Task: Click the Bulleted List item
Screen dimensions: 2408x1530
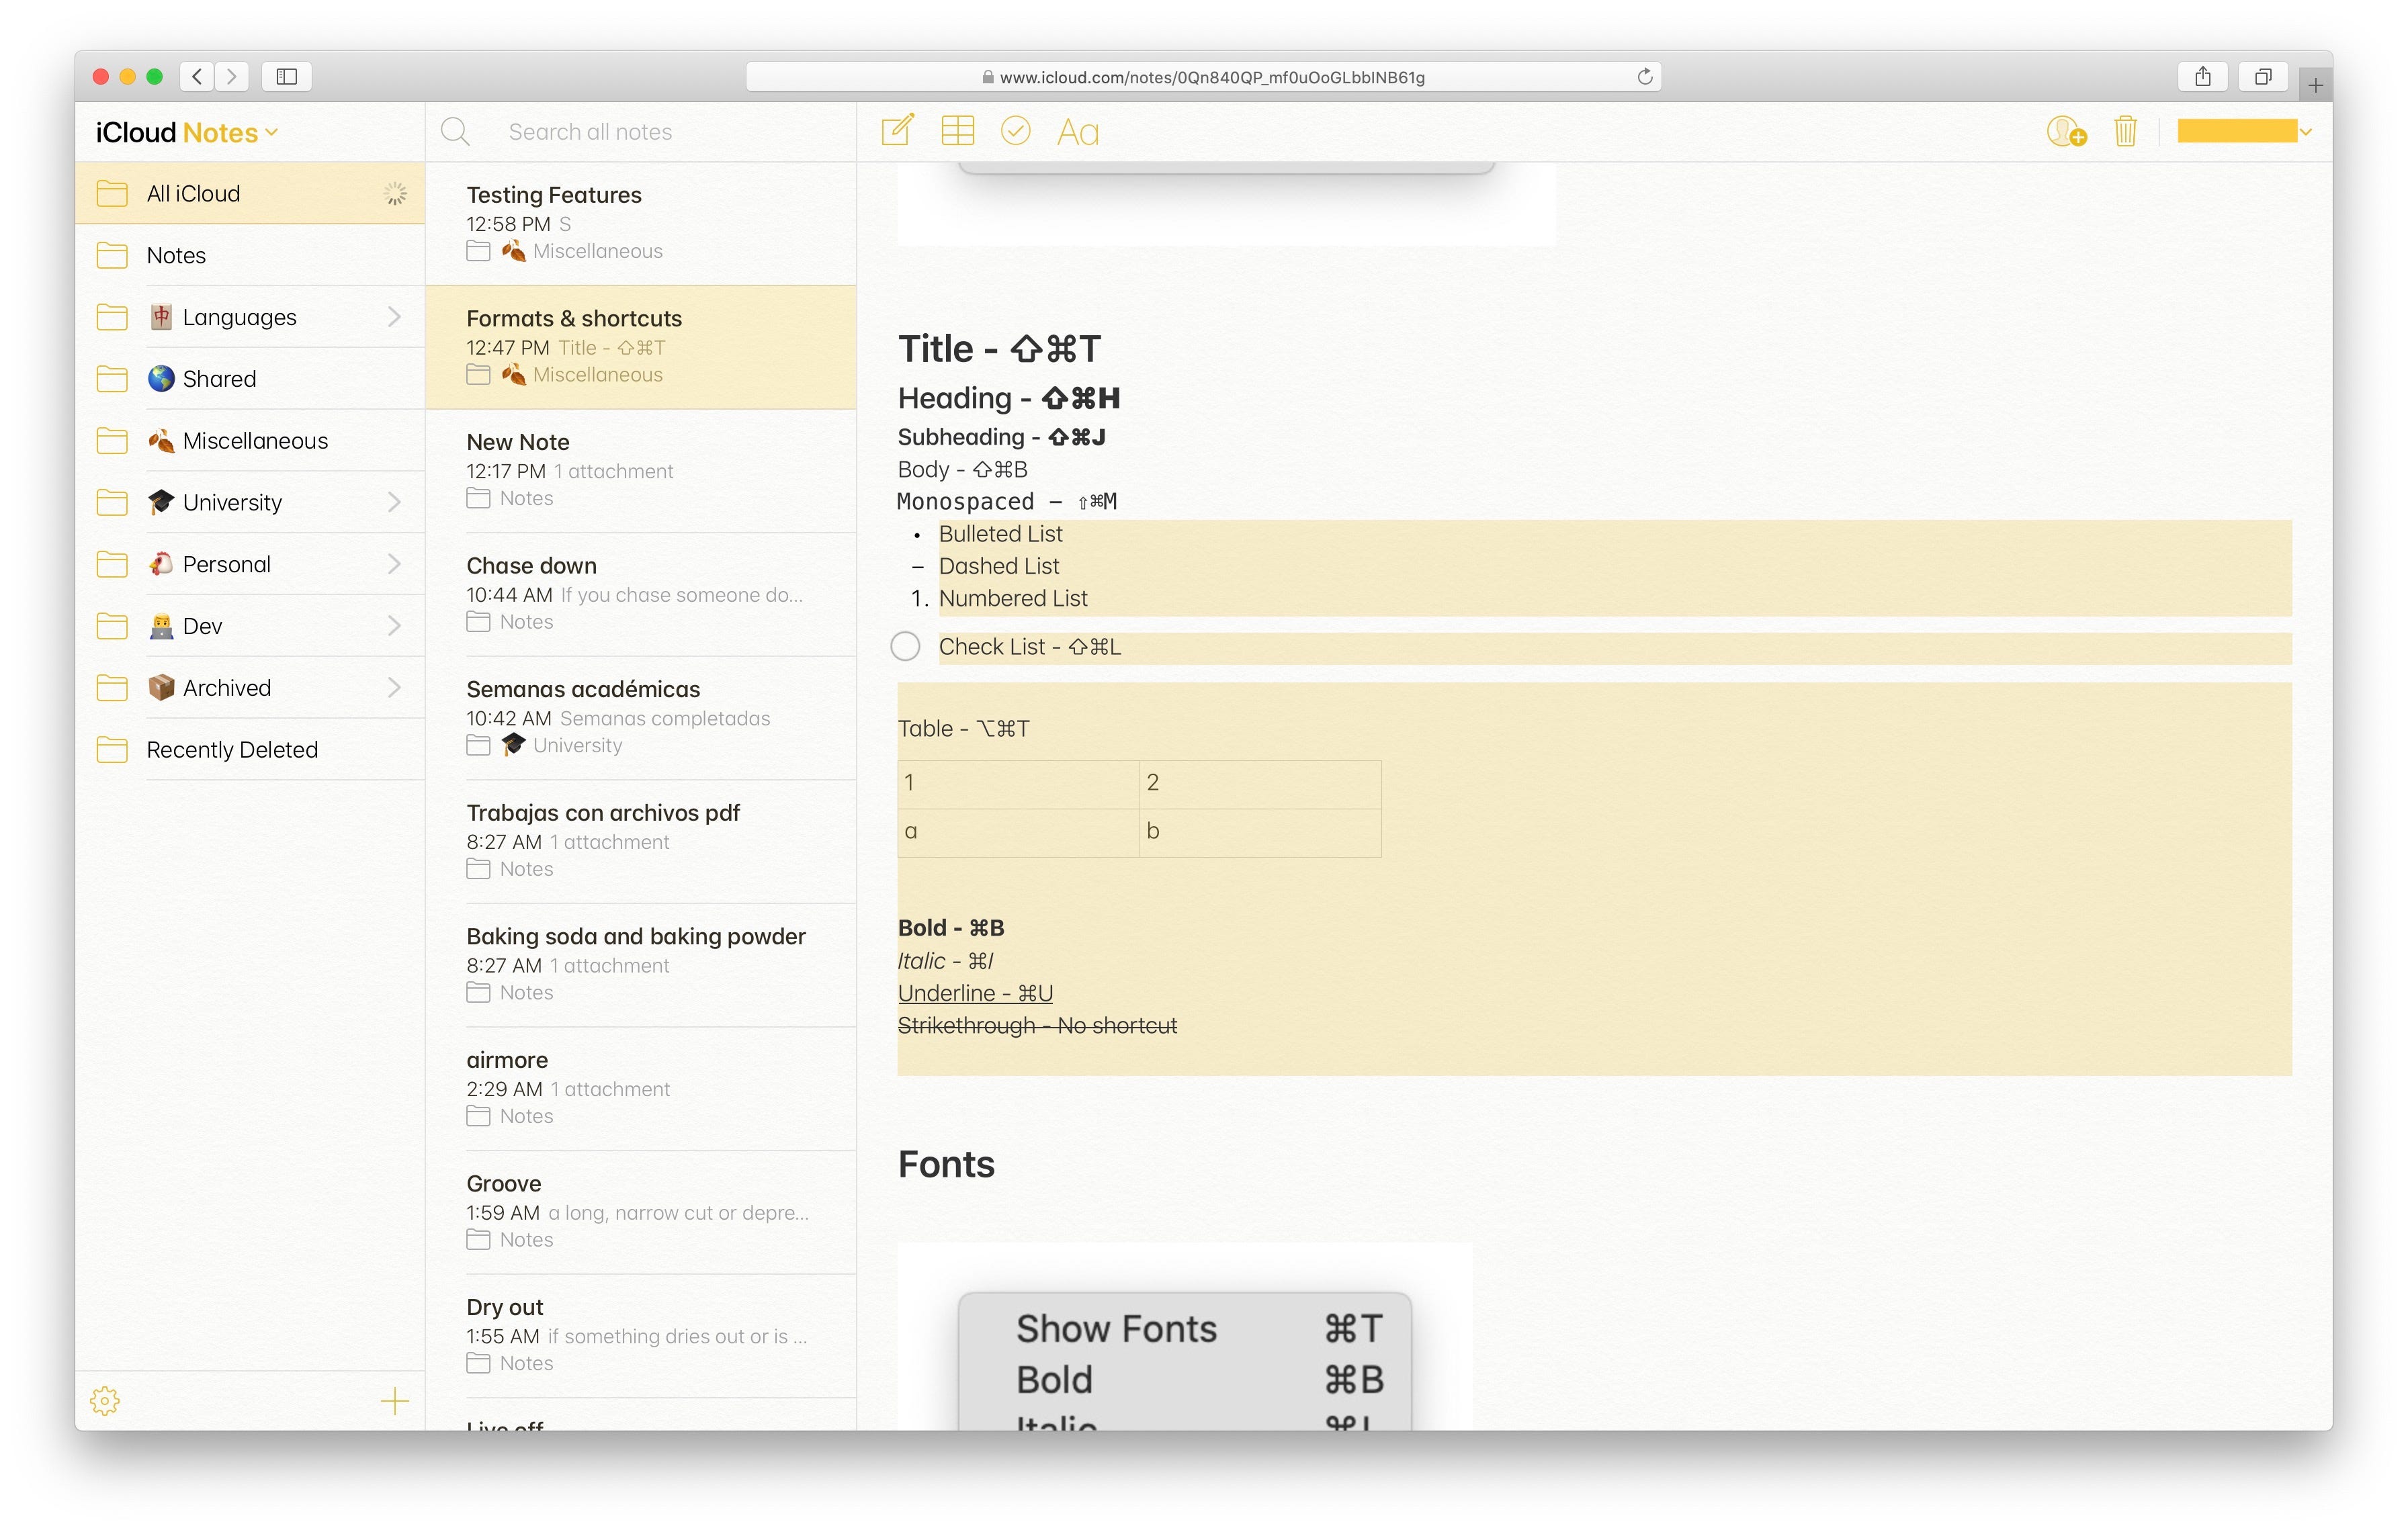Action: point(1000,534)
